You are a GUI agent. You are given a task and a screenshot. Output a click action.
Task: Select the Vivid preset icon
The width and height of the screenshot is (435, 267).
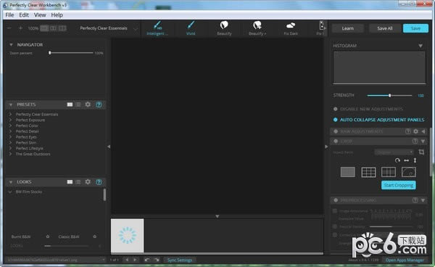[x=191, y=25]
